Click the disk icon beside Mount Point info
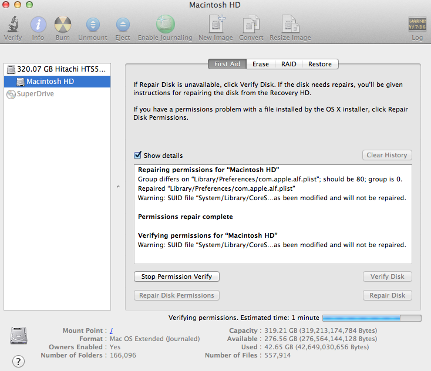 [19, 336]
